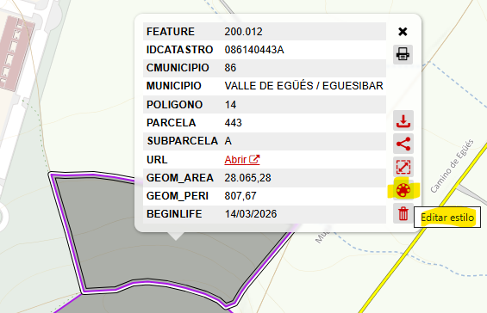Click the external link icon beside Abrir
Image resolution: width=487 pixels, height=313 pixels.
click(254, 159)
